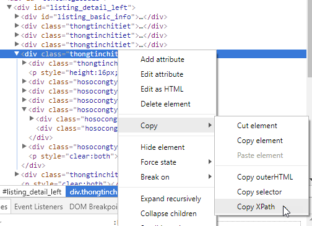Expand the listing_basic_info div node
This screenshot has width=312, height=226.
pos(17,16)
